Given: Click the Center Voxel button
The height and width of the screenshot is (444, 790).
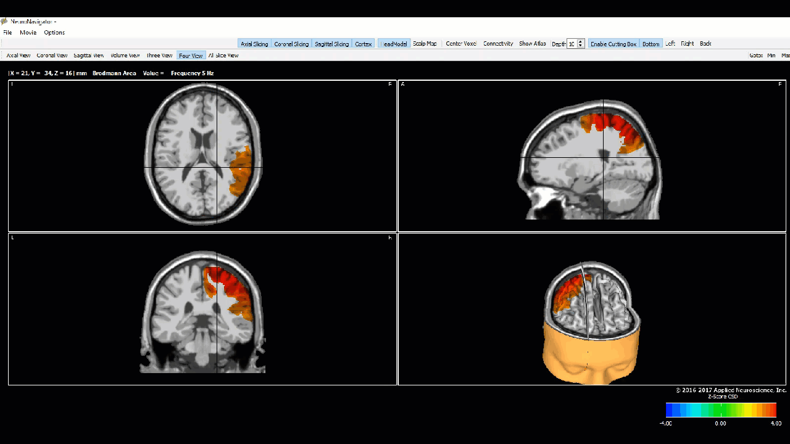Looking at the screenshot, I should (x=461, y=44).
